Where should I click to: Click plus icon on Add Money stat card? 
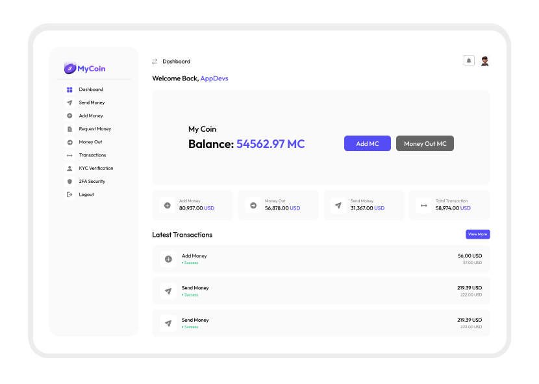pos(168,206)
